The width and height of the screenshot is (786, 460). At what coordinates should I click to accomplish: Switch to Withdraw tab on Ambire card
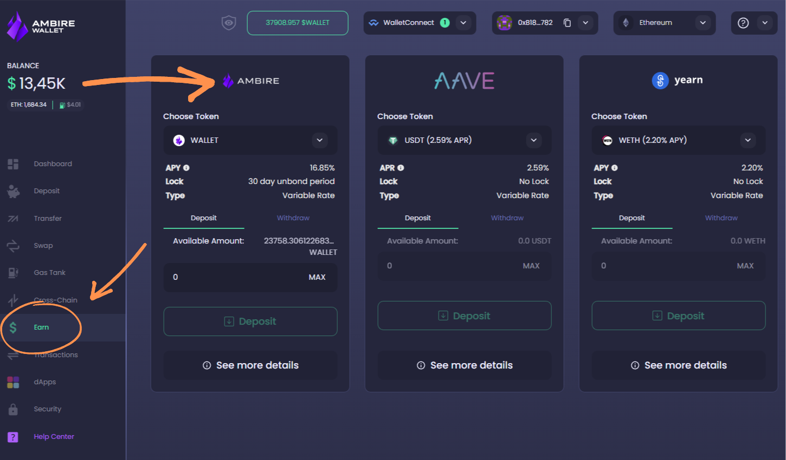(x=293, y=218)
